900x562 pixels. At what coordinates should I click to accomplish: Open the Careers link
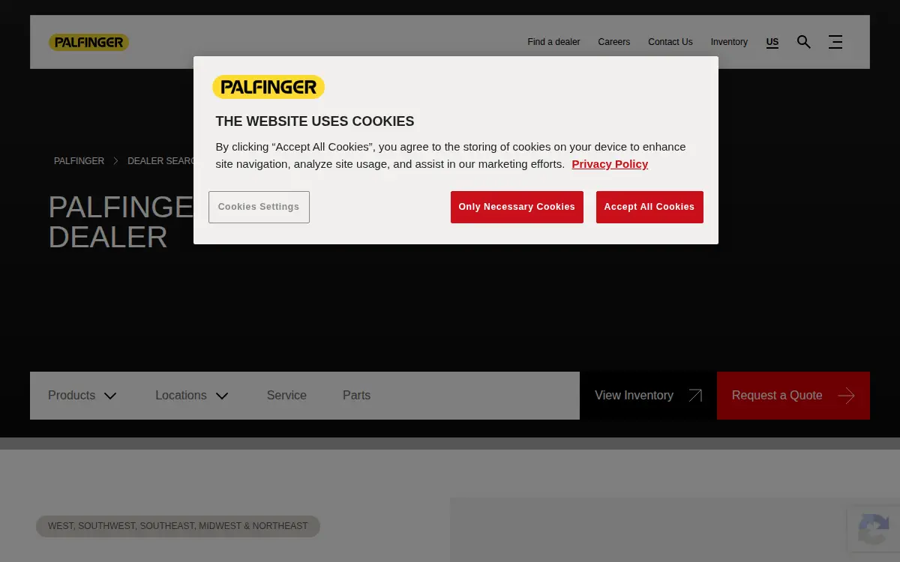coord(614,42)
